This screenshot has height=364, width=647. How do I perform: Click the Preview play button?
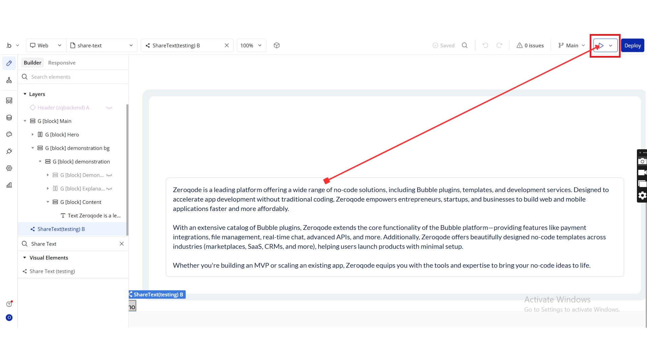coord(601,45)
